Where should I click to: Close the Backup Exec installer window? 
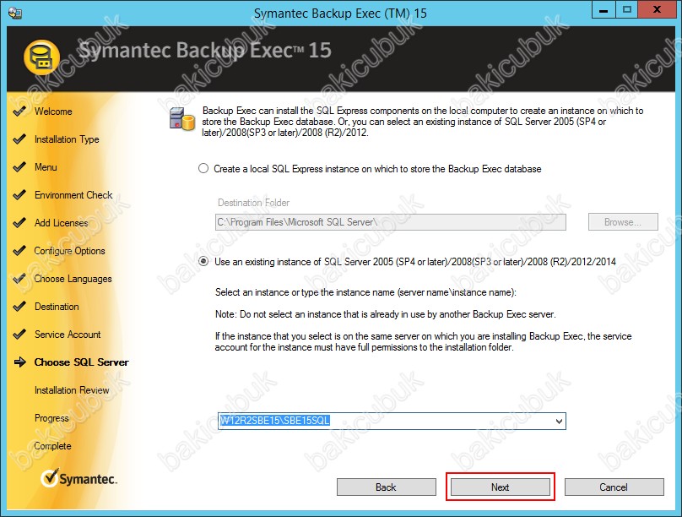(x=658, y=9)
